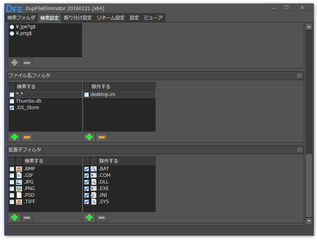Click the green plus under 拡張子フィルタ 検索する list
The image size is (317, 240).
point(15,218)
